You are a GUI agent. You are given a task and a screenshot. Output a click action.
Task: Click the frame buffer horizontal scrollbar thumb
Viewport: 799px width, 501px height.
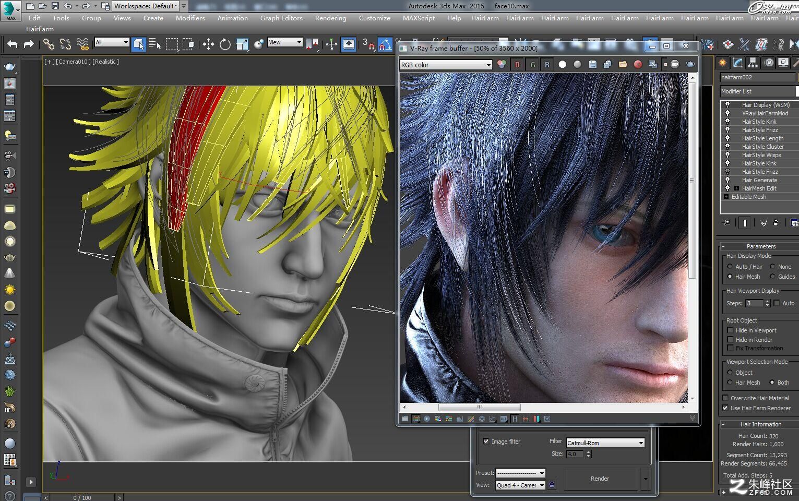pos(479,407)
